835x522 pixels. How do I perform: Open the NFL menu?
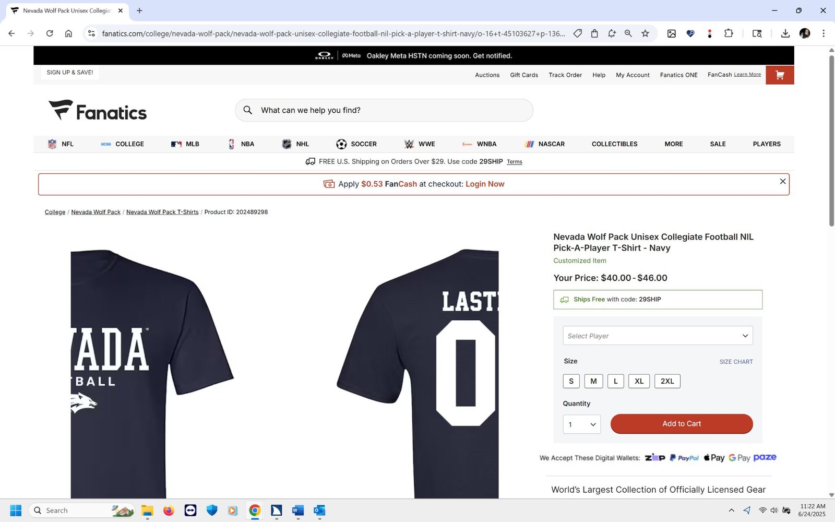pyautogui.click(x=61, y=144)
